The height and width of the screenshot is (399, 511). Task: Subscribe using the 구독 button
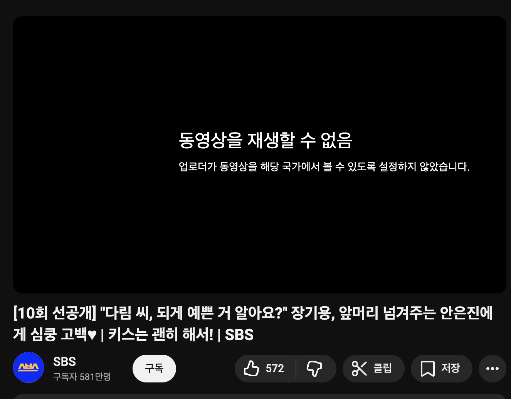(x=154, y=369)
